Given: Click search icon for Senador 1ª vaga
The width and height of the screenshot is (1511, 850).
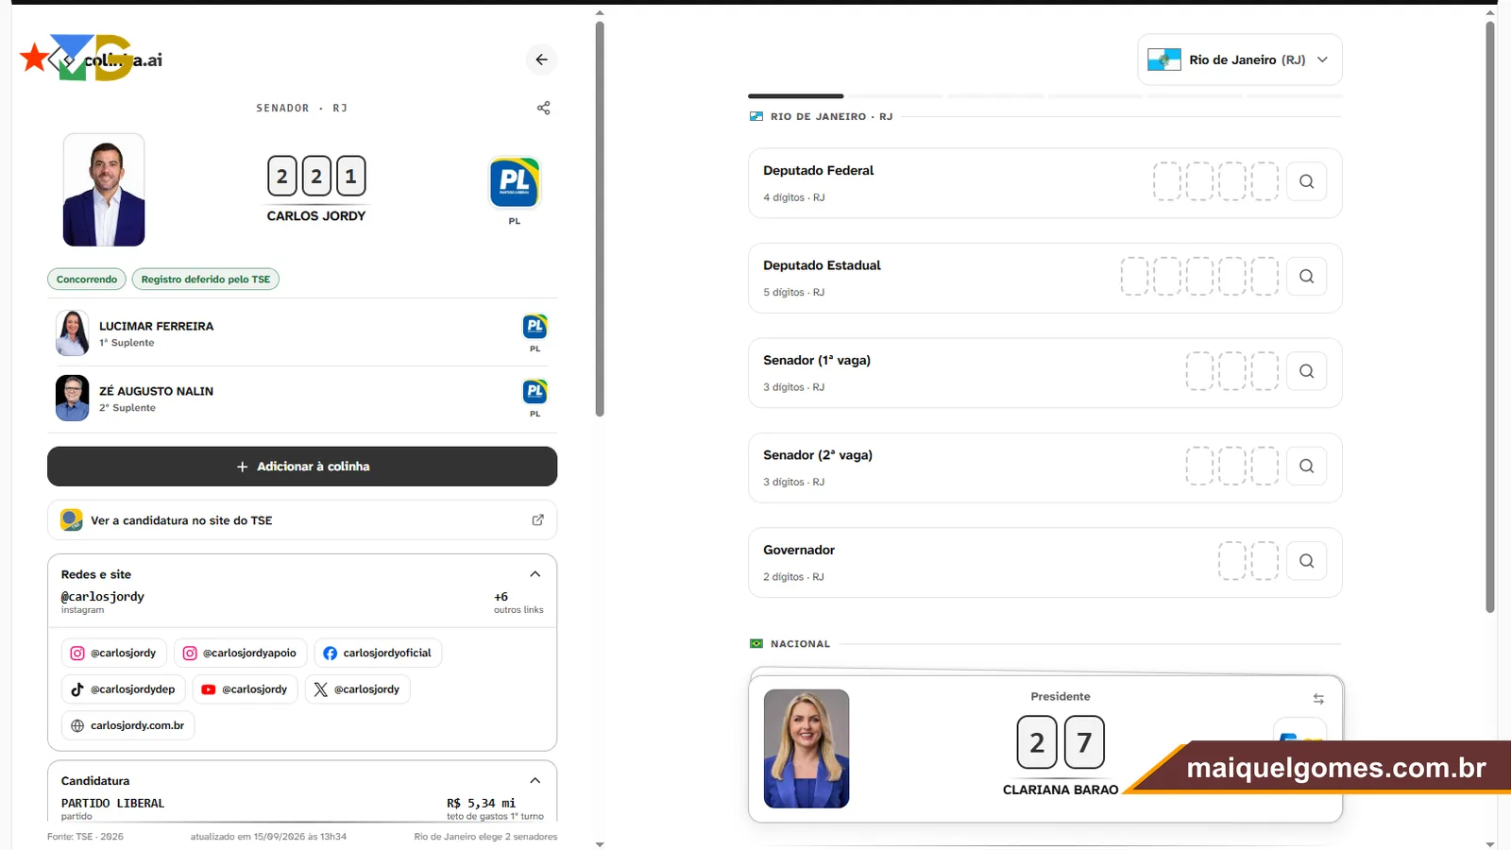Looking at the screenshot, I should (1306, 371).
